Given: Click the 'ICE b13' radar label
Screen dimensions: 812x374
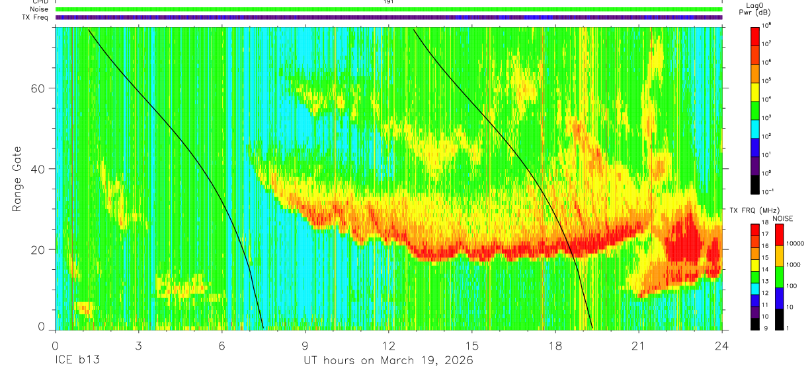Looking at the screenshot, I should 77,361.
